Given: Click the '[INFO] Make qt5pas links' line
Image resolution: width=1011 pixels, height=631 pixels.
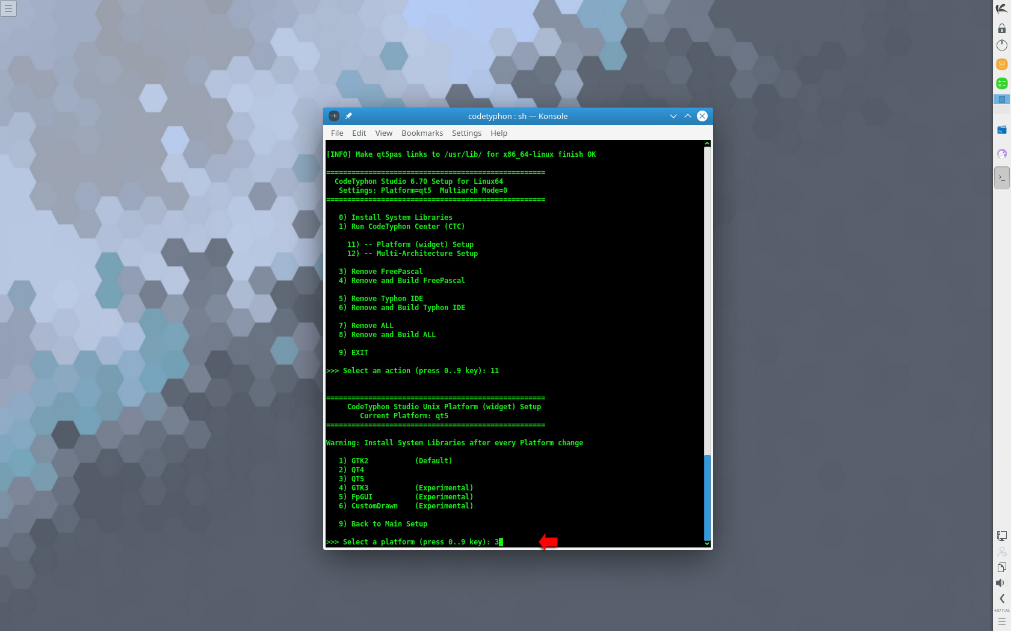Looking at the screenshot, I should [461, 154].
